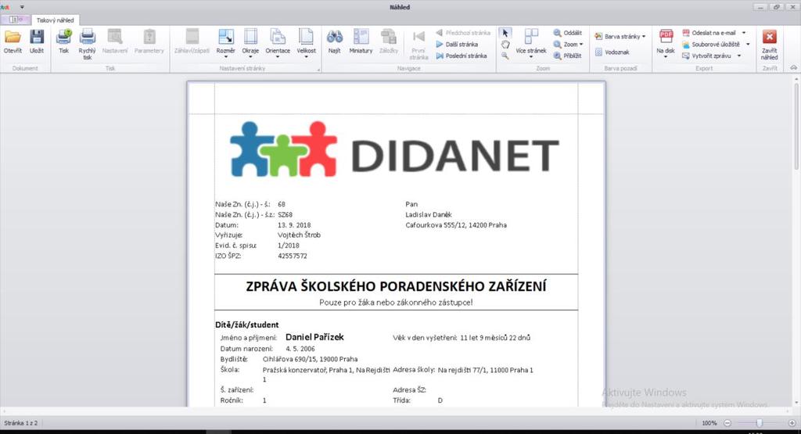The image size is (801, 434).
Task: Collapse the ribbon using the arrow at the right
Action: (x=793, y=68)
